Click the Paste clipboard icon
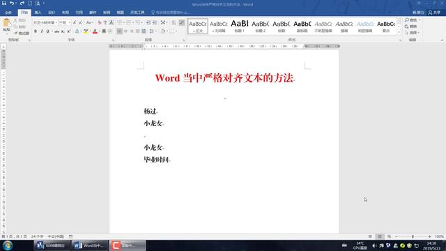This screenshot has height=251, width=446. point(6,24)
